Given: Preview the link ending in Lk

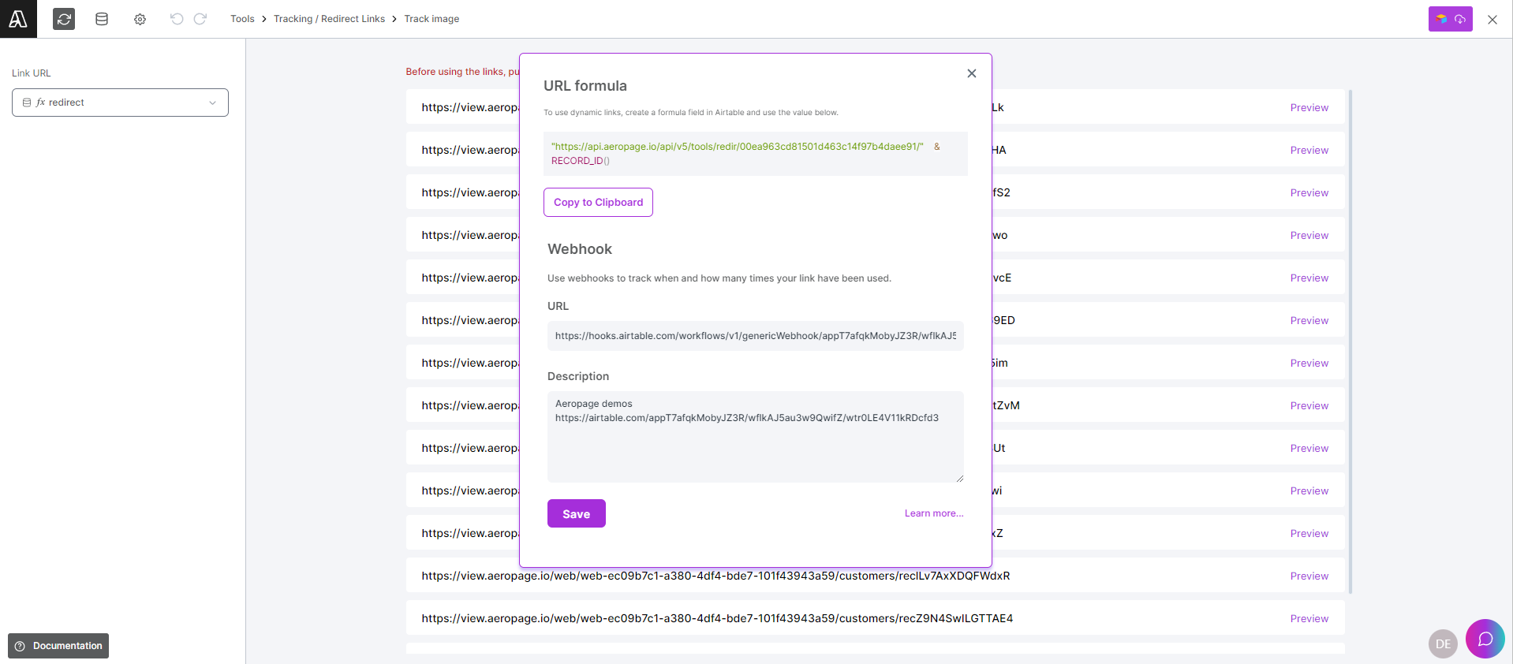Looking at the screenshot, I should click(1309, 108).
